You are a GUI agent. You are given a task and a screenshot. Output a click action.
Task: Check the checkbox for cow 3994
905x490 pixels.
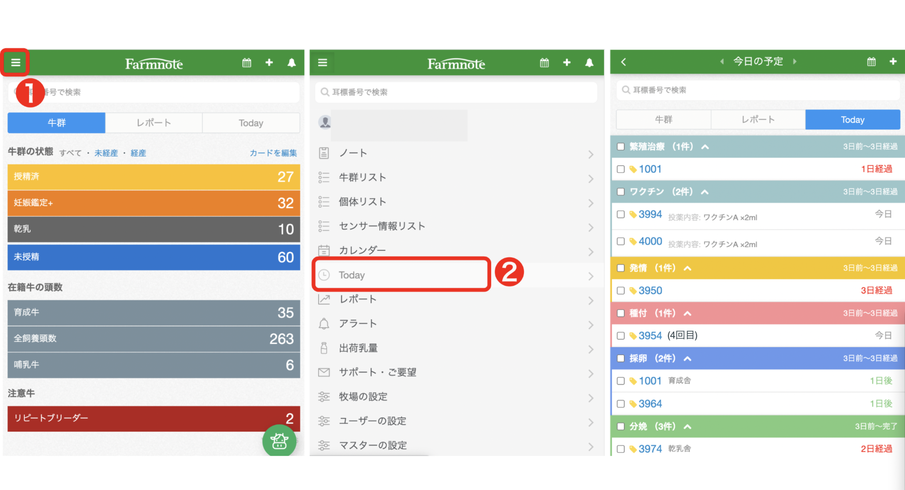pyautogui.click(x=621, y=214)
